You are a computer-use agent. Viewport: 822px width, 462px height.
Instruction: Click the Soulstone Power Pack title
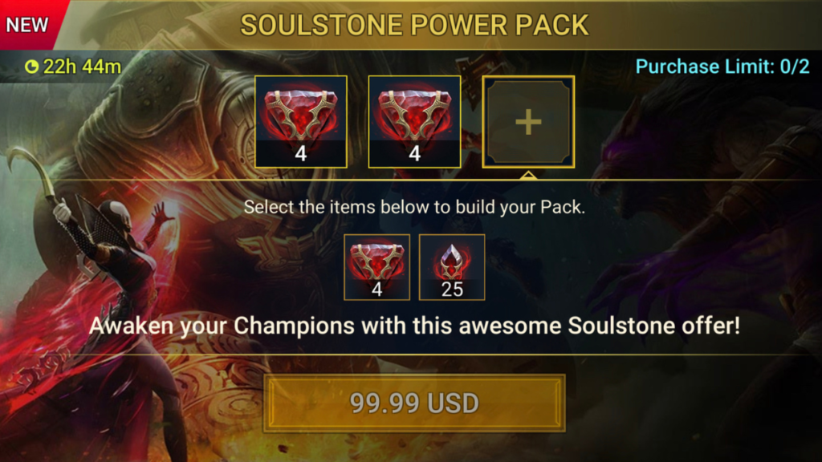[415, 25]
